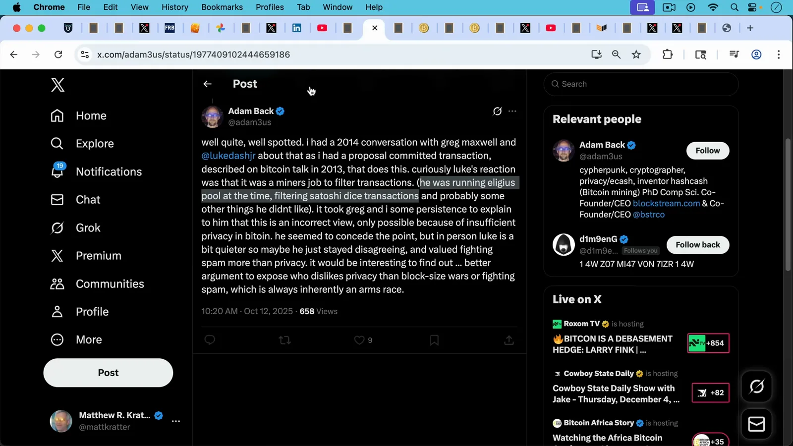Open Chat in sidebar
Screen dimensions: 793x446
click(x=75, y=200)
